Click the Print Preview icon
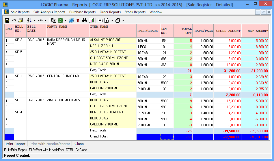274x161 pixels. pos(107,20)
